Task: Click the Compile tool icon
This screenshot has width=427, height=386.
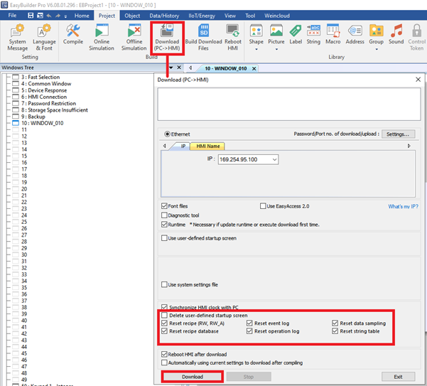Action: [73, 34]
